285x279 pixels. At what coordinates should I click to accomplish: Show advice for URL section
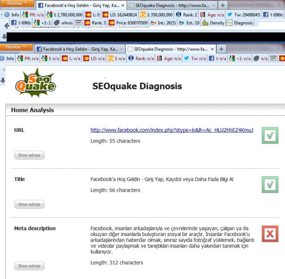coord(29,155)
